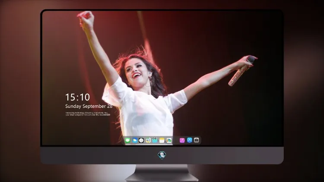Open the blue App Store icon in dock
The image size is (324, 182).
pyautogui.click(x=190, y=140)
